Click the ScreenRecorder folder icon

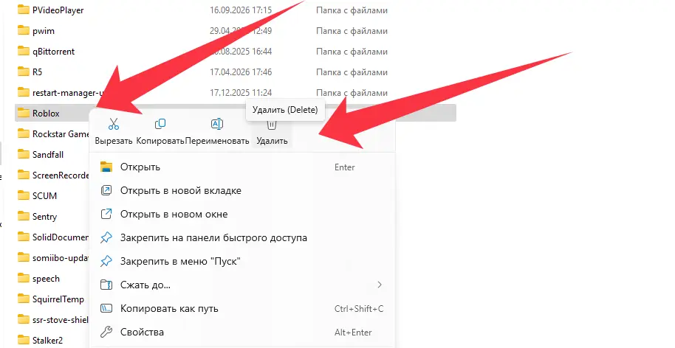click(x=23, y=175)
